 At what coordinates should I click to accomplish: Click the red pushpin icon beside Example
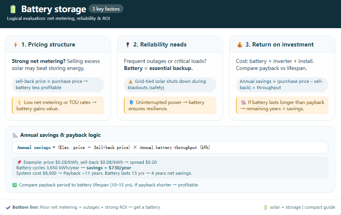[x=19, y=162]
